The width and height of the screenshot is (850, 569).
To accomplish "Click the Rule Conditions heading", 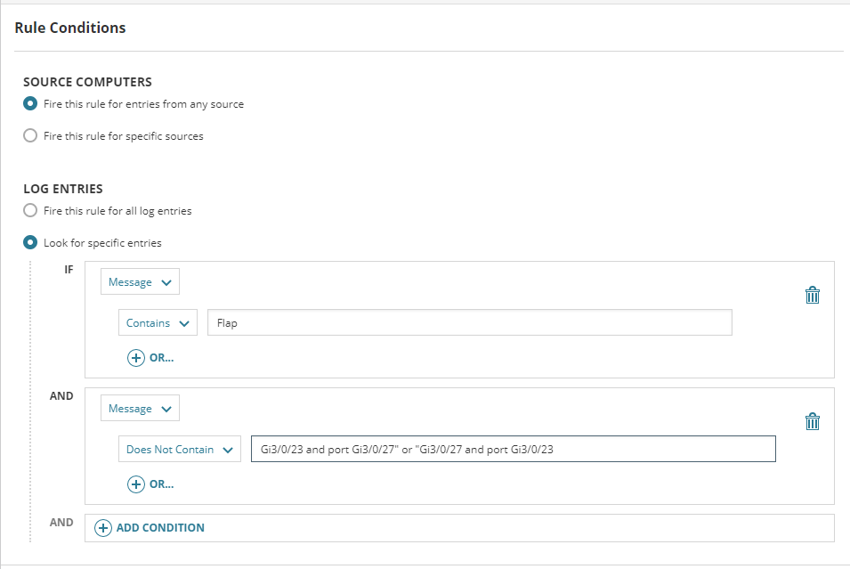I will coord(70,28).
